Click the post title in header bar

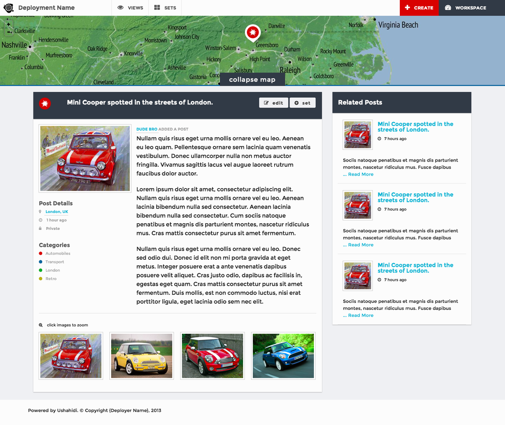click(x=140, y=103)
